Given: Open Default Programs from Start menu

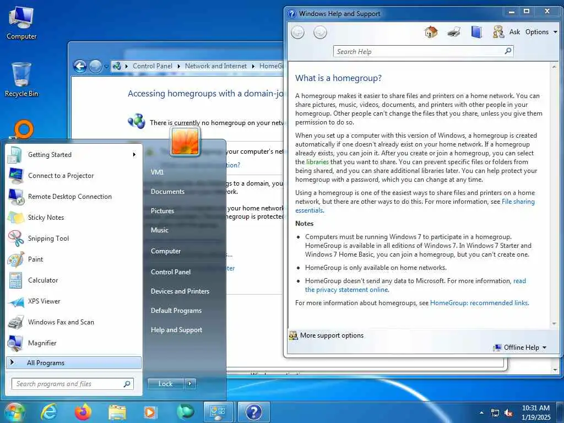Looking at the screenshot, I should coord(176,311).
